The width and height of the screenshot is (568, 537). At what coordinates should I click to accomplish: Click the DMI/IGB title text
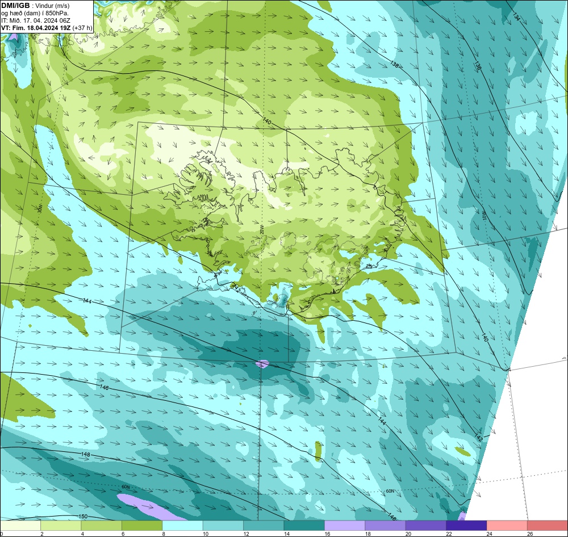point(15,6)
